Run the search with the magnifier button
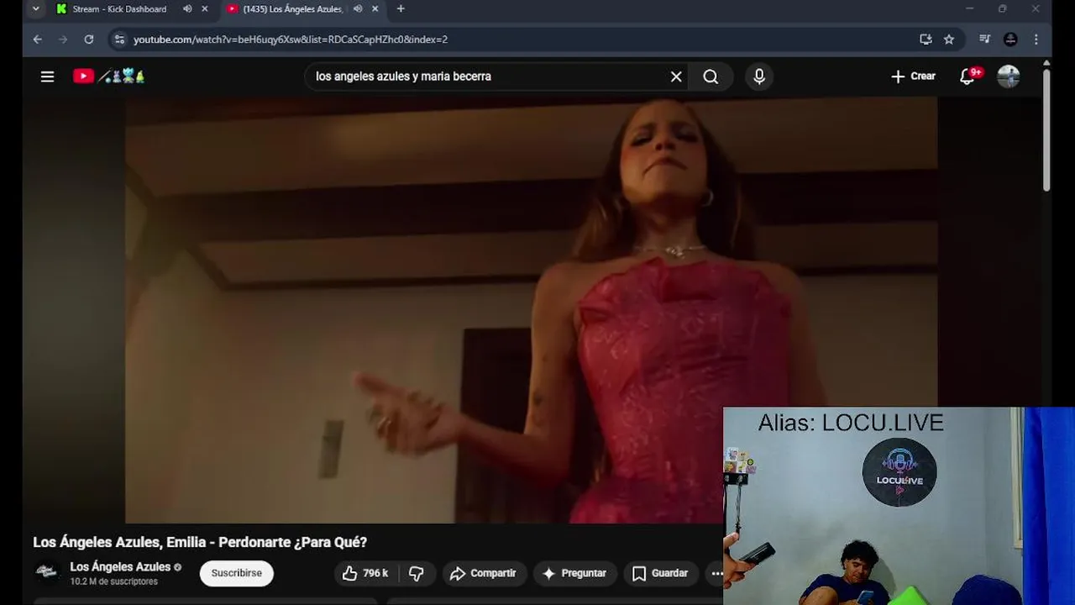1075x605 pixels. (711, 76)
